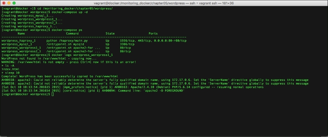The height and width of the screenshot is (137, 328).
Task: Click the 'docker-compose ps' command
Action: pyautogui.click(x=67, y=30)
